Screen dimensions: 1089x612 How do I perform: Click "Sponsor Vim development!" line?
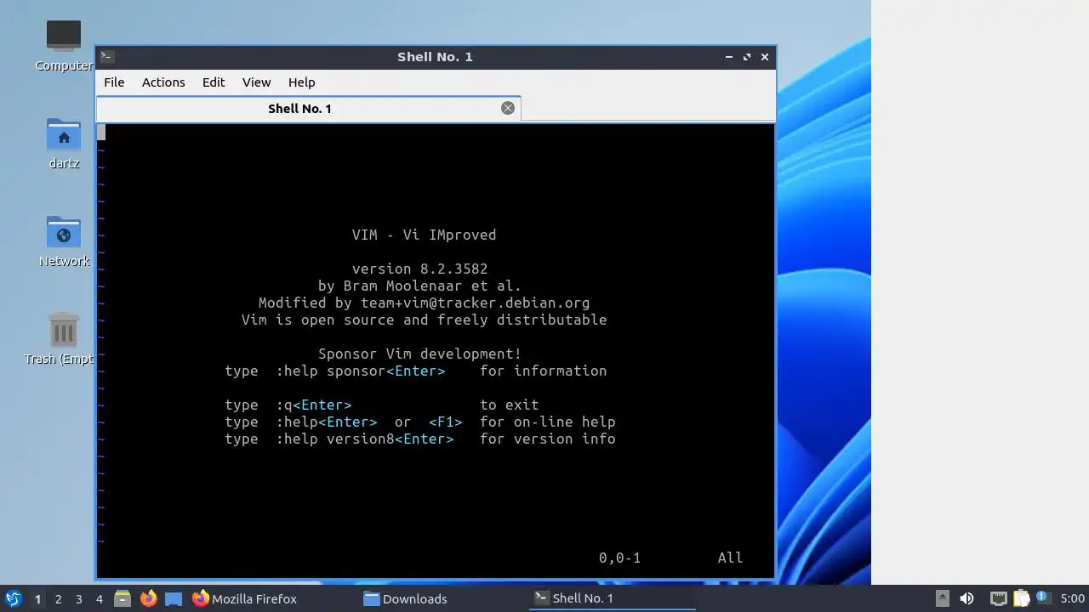tap(419, 354)
